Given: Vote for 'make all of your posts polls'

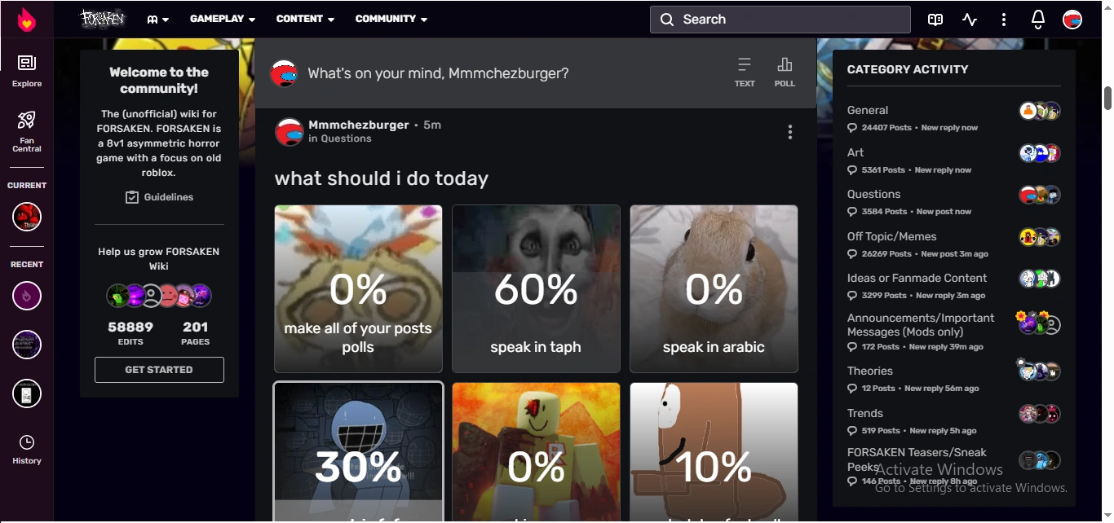Looking at the screenshot, I should 358,288.
